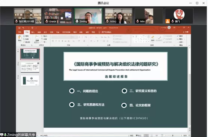Click the 共享 share button at the ribbon's right end

(185, 32)
